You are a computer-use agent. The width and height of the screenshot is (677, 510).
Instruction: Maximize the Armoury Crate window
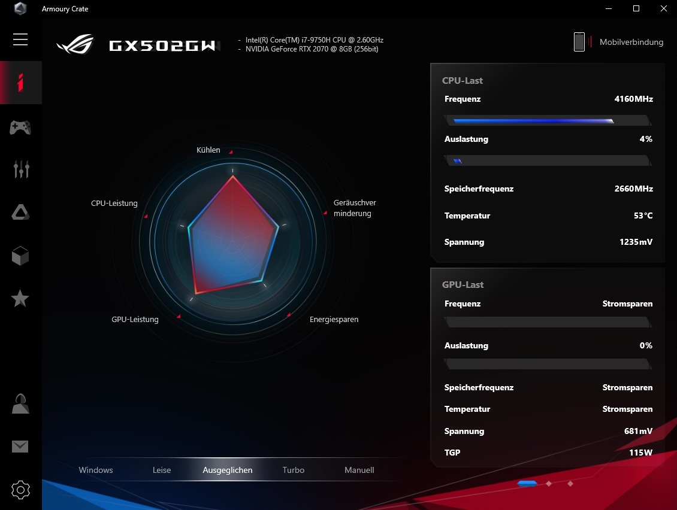[x=636, y=8]
